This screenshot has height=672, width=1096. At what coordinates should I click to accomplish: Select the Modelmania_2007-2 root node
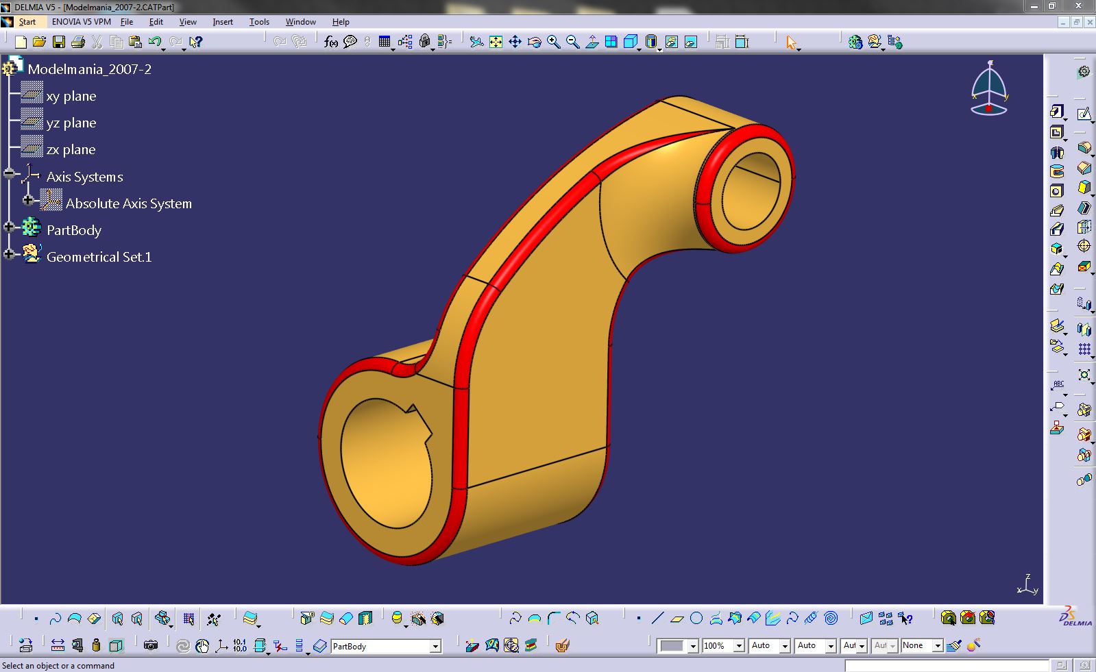tap(90, 69)
